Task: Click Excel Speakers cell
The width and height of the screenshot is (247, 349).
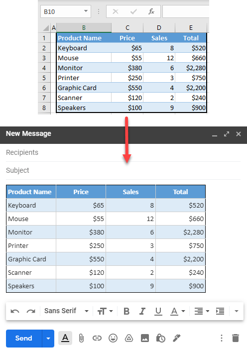Action: pos(84,108)
